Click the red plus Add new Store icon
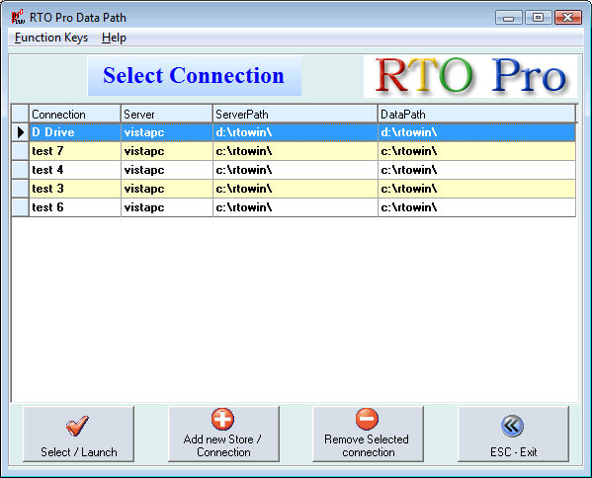Image resolution: width=592 pixels, height=478 pixels. pyautogui.click(x=222, y=419)
